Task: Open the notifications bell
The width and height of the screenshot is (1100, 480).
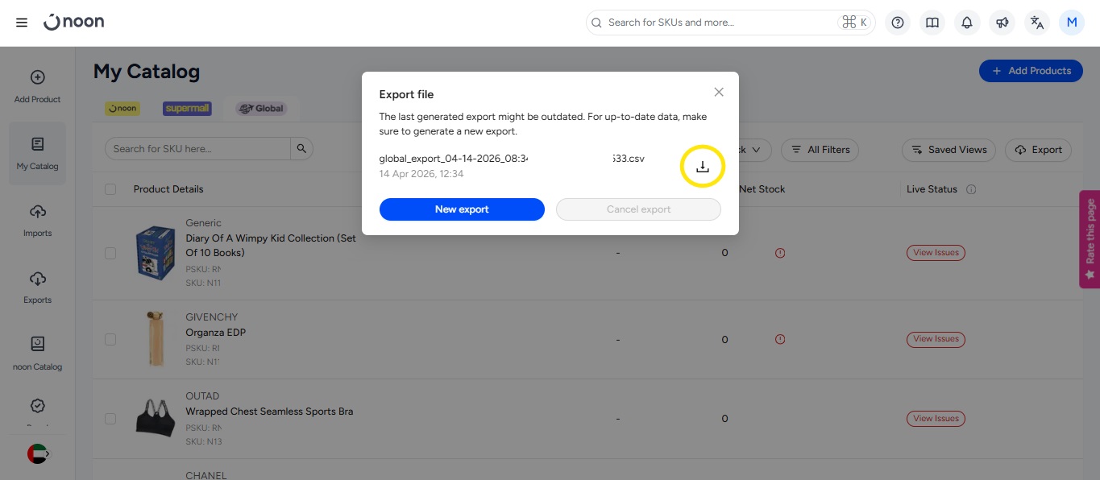Action: coord(967,23)
